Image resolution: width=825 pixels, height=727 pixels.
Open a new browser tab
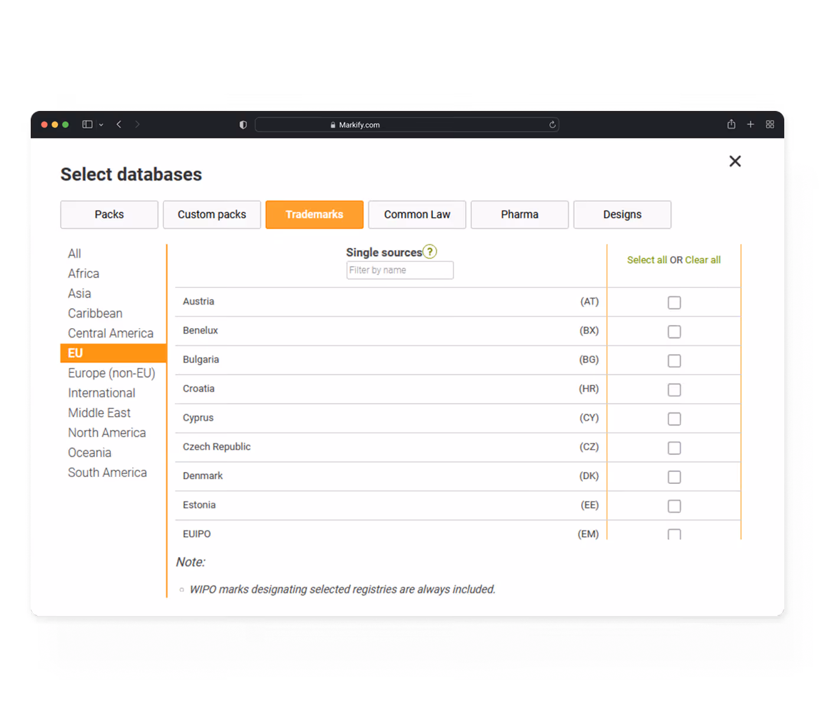click(x=751, y=125)
